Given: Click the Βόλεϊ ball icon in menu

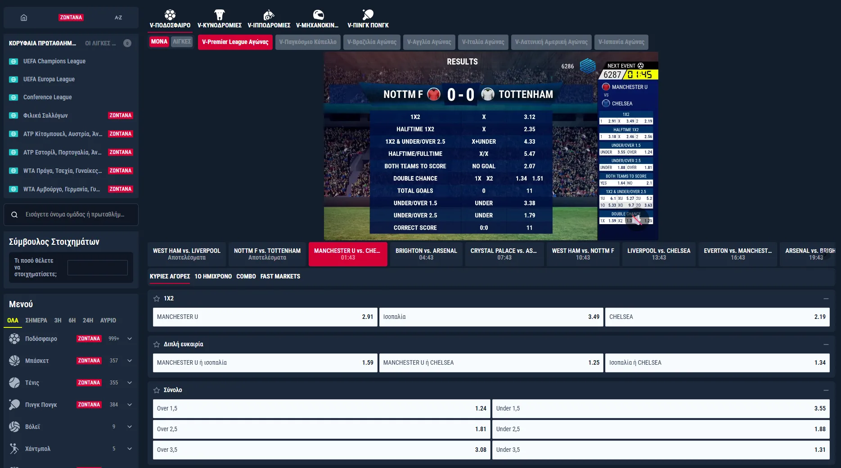Looking at the screenshot, I should (x=14, y=427).
